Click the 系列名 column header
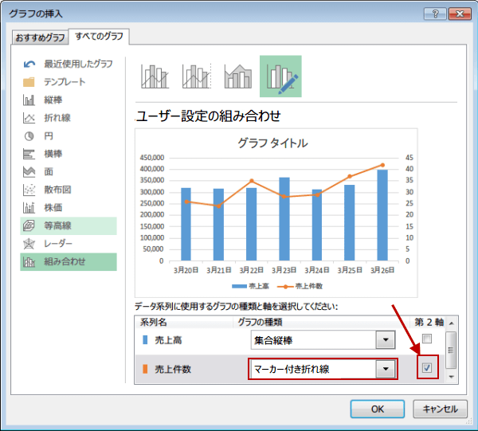 click(x=153, y=322)
